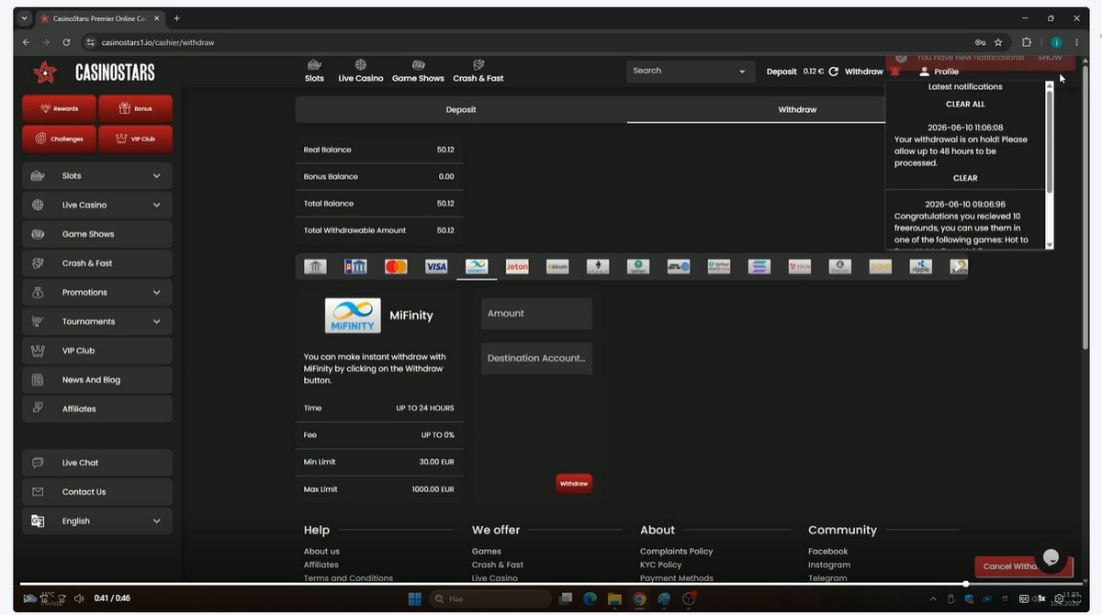
Task: Click CLEAR ALL in the notifications
Action: (965, 104)
